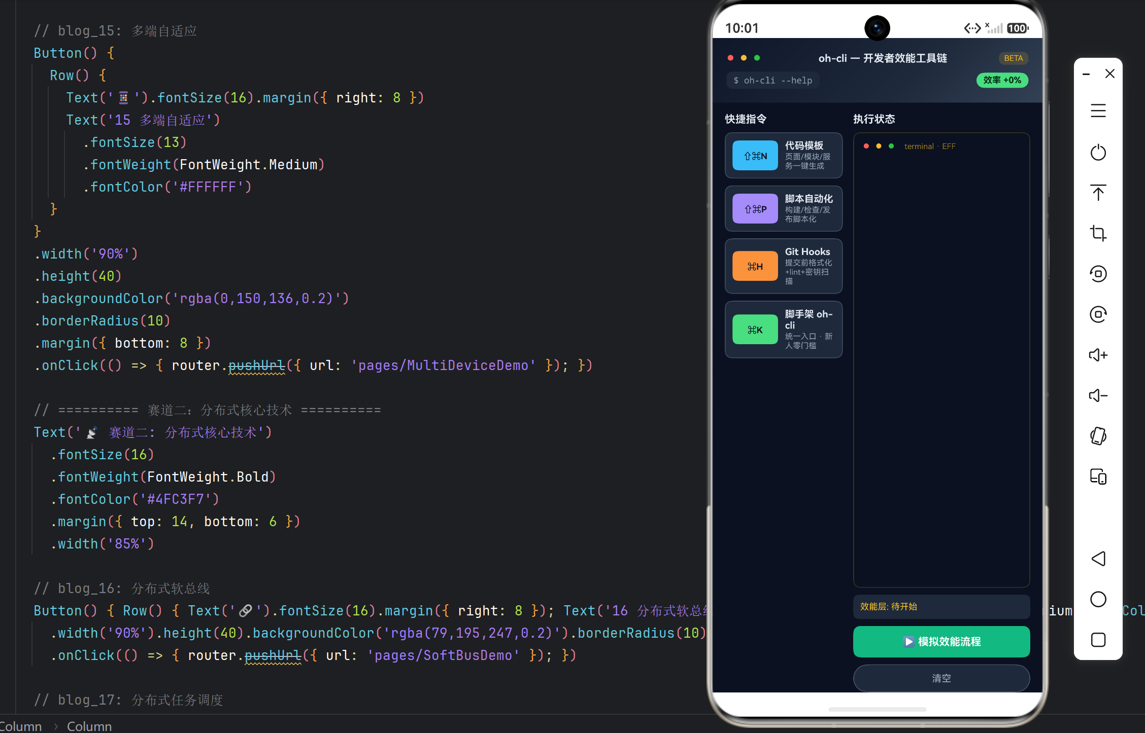1145x733 pixels.
Task: Click the '// blog_15: 多端自适应' comment
Action: click(x=115, y=31)
